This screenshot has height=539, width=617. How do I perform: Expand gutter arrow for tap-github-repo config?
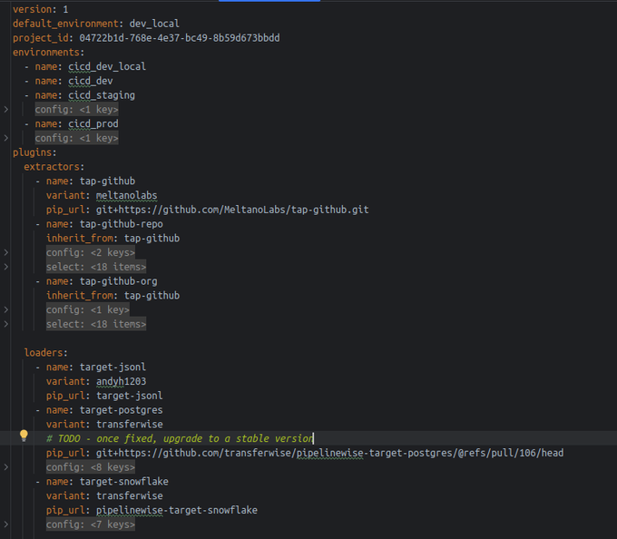6,252
